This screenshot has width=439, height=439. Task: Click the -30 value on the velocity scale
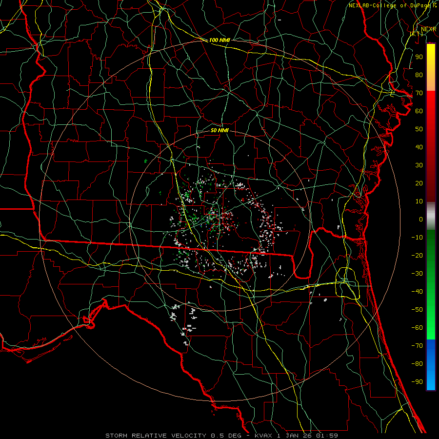pos(417,274)
